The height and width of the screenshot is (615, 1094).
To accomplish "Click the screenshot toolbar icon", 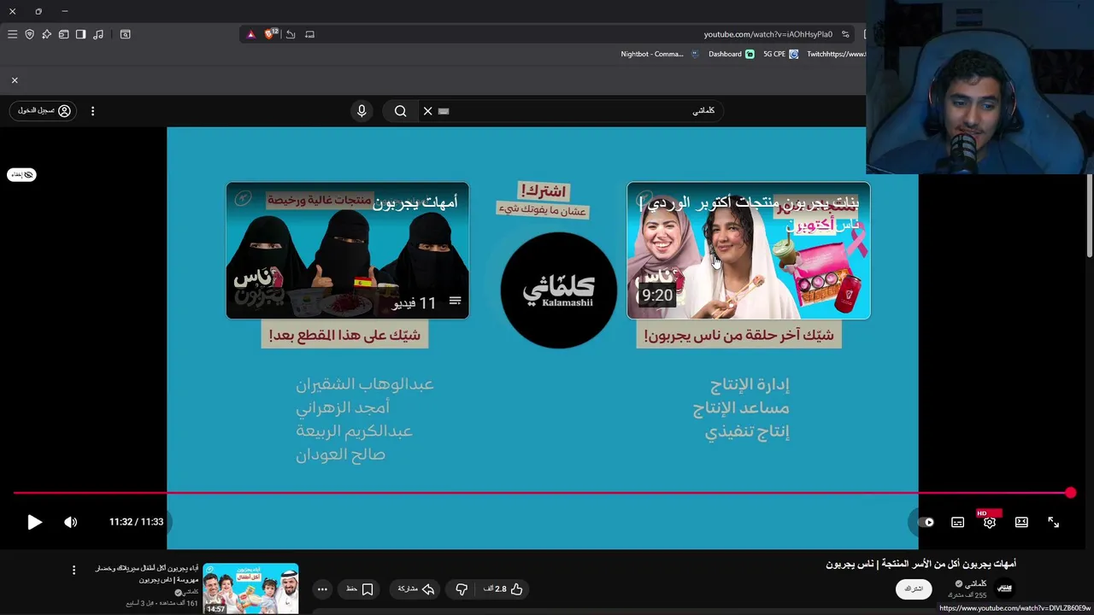I will click(x=125, y=34).
